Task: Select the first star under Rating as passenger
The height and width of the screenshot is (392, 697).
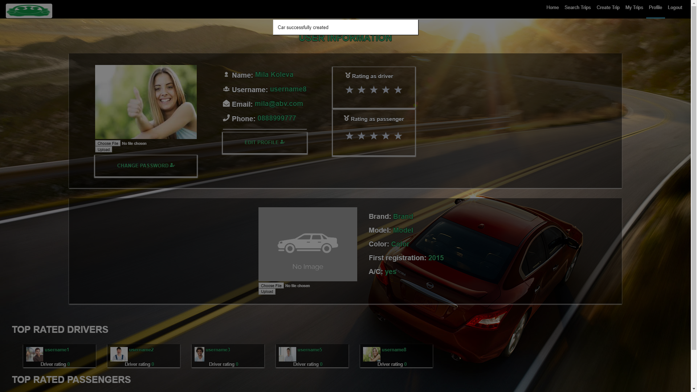Action: point(350,136)
